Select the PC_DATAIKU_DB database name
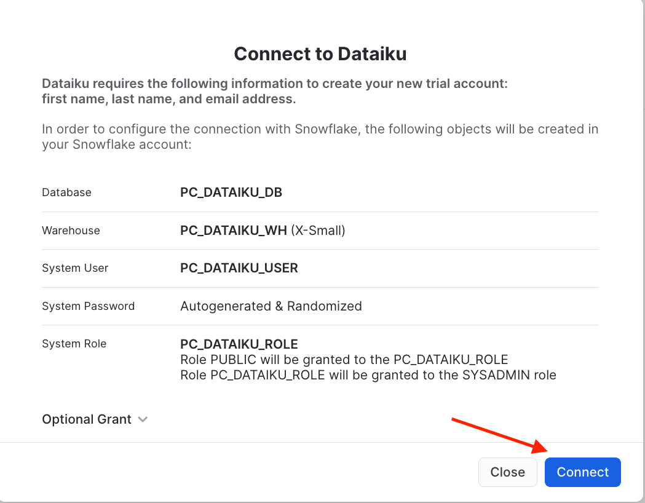This screenshot has width=645, height=503. 231,192
